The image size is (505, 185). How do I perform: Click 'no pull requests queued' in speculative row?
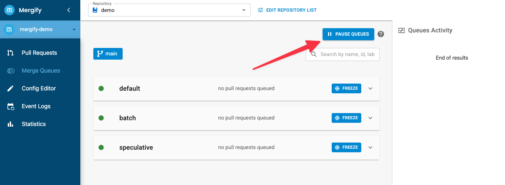point(246,147)
